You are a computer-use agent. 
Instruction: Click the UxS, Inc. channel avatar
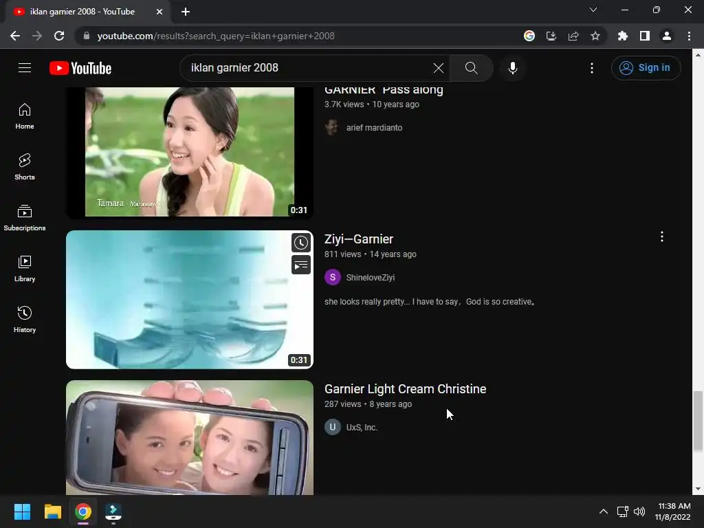(333, 427)
